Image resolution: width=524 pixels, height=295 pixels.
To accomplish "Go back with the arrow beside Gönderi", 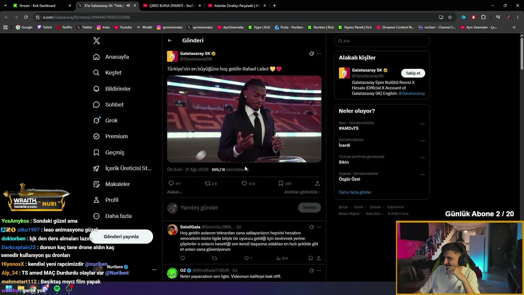I will coord(170,41).
